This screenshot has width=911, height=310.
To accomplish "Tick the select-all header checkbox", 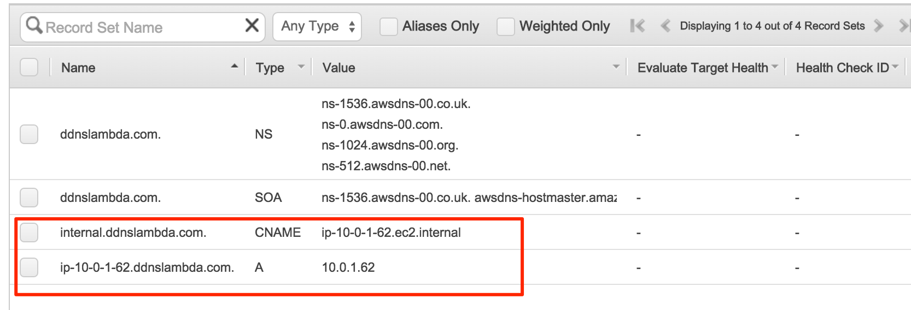I will 29,67.
